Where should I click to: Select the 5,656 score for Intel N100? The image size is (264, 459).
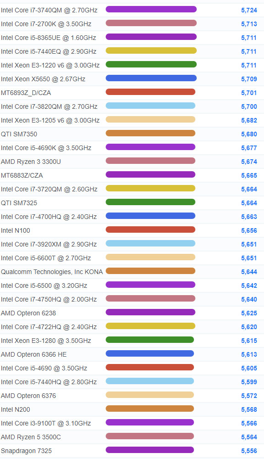[249, 230]
